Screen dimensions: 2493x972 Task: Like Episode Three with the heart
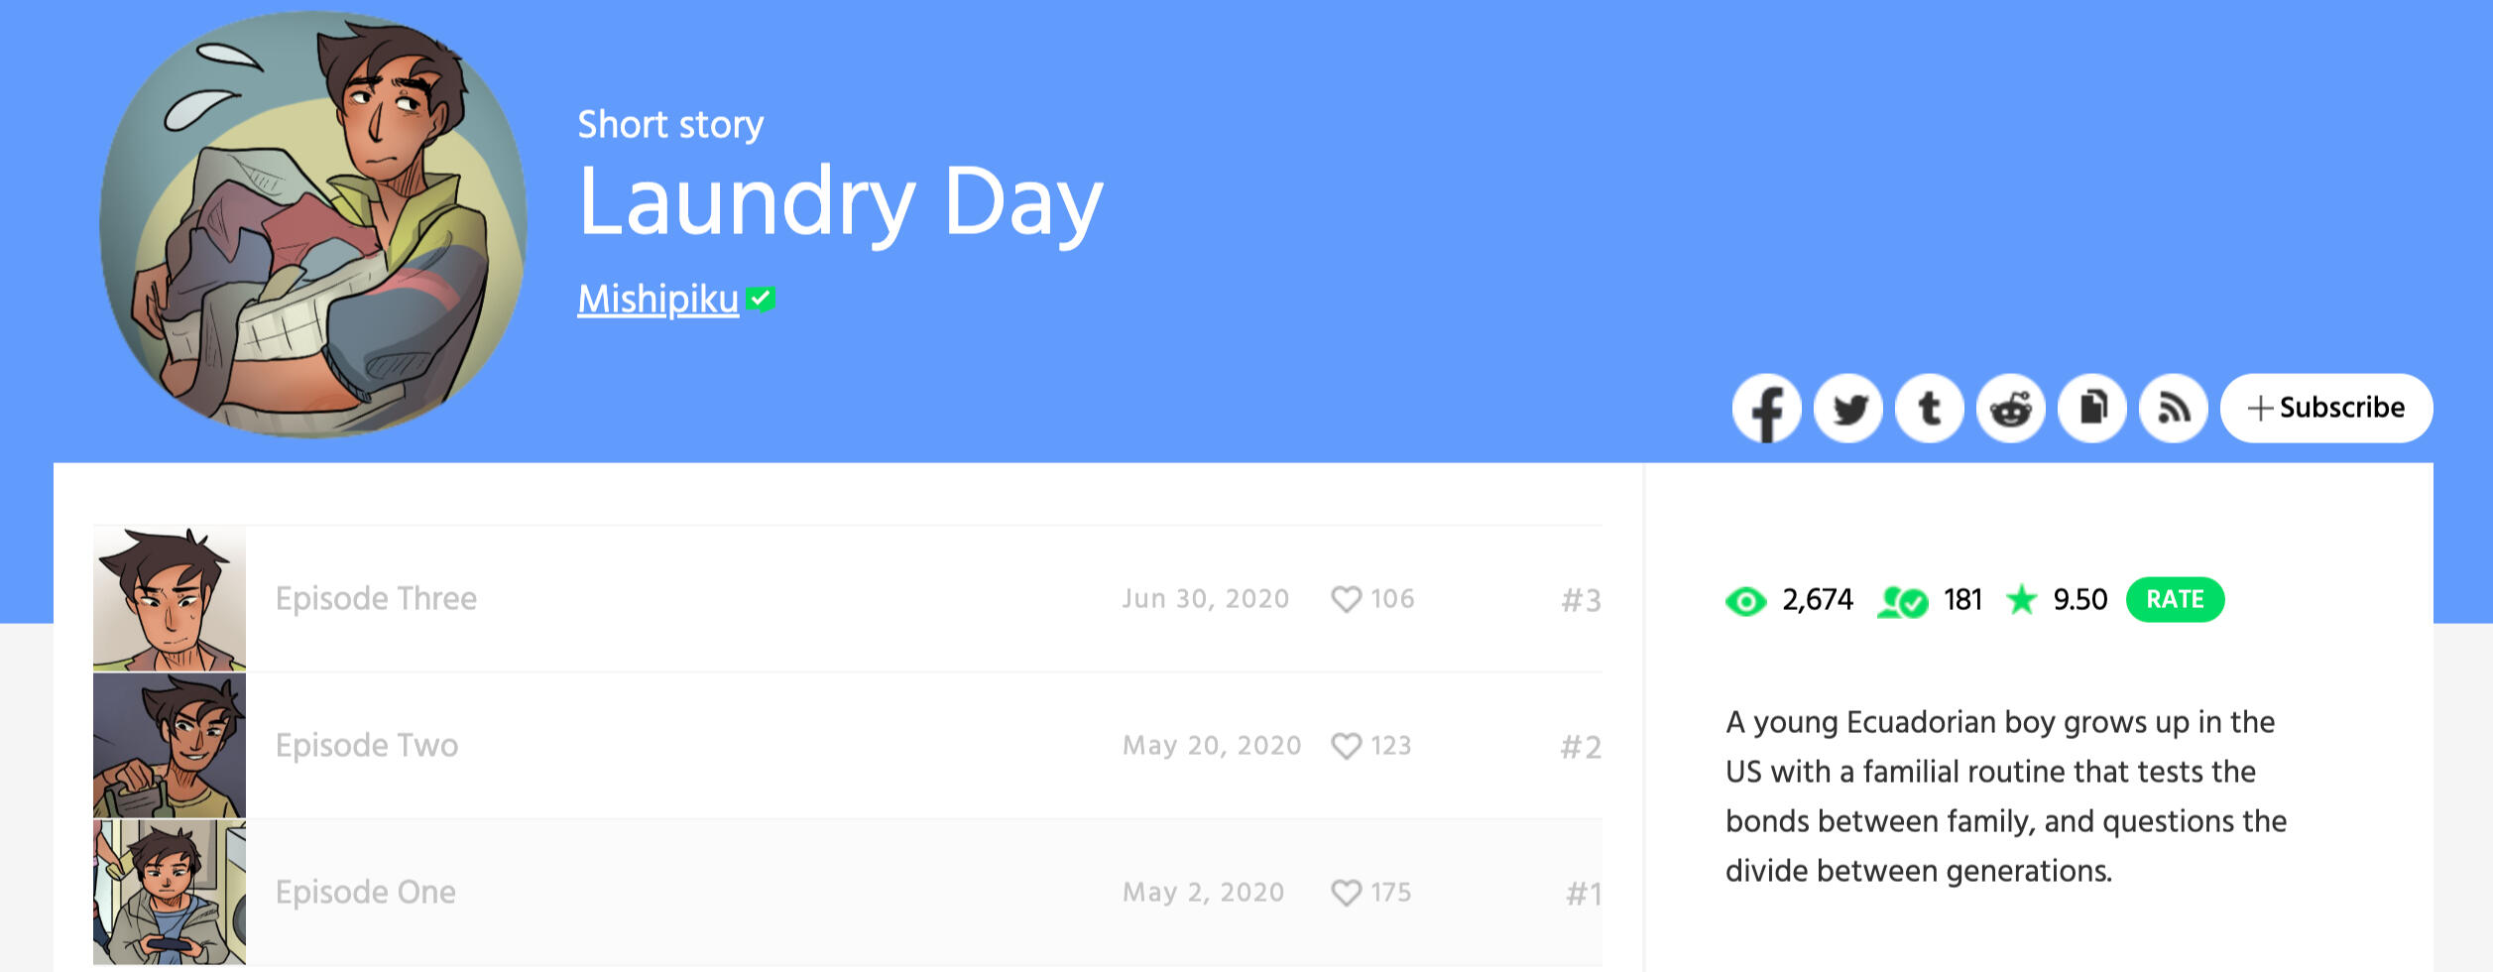[x=1346, y=599]
